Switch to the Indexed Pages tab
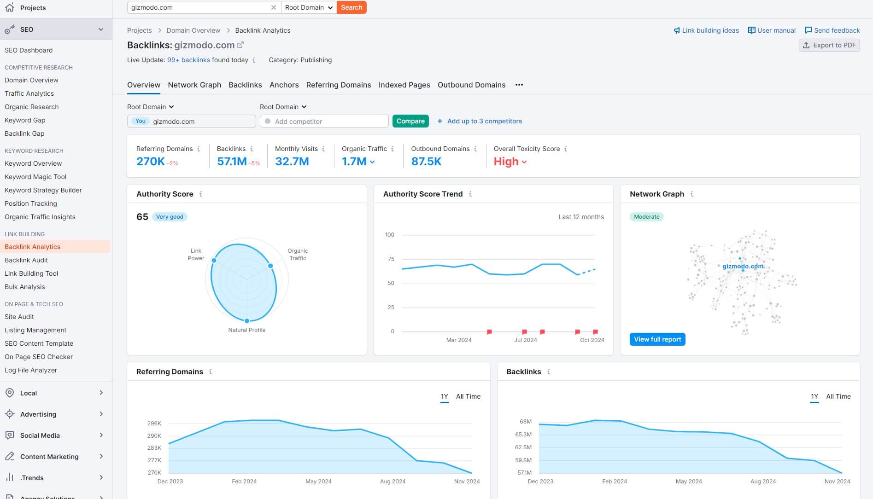Screen dimensions: 873x499 tap(404, 85)
